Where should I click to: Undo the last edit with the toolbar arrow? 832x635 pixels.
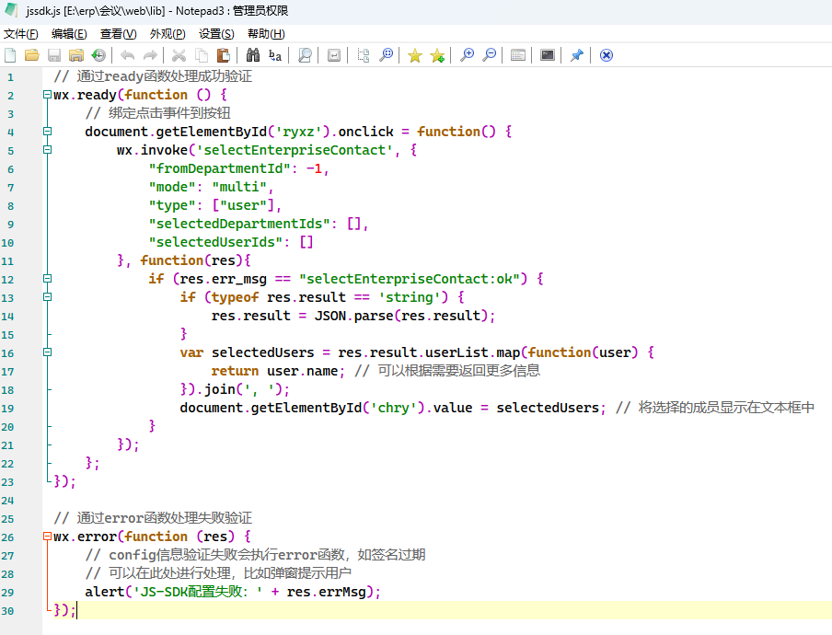(127, 55)
